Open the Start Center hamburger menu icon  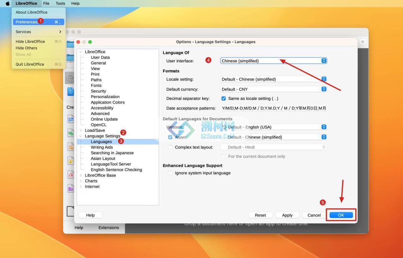(363, 42)
